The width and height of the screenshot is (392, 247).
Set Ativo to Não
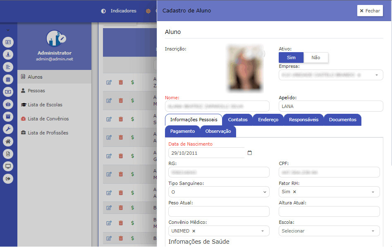[x=316, y=58]
